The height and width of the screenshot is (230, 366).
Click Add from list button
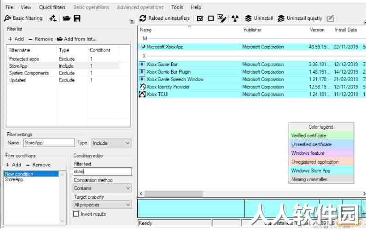coord(77,39)
